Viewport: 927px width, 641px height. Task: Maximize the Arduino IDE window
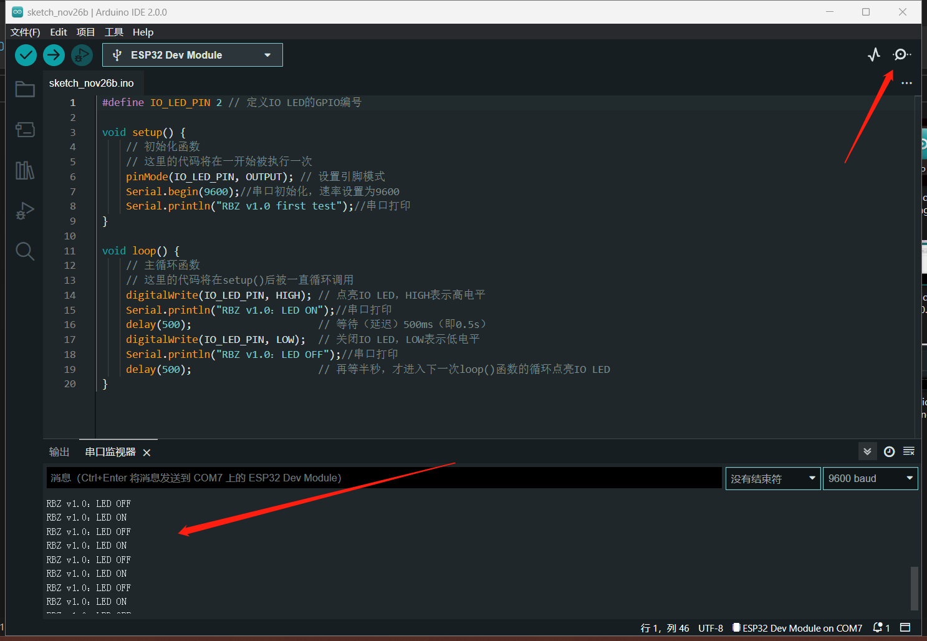pos(866,12)
